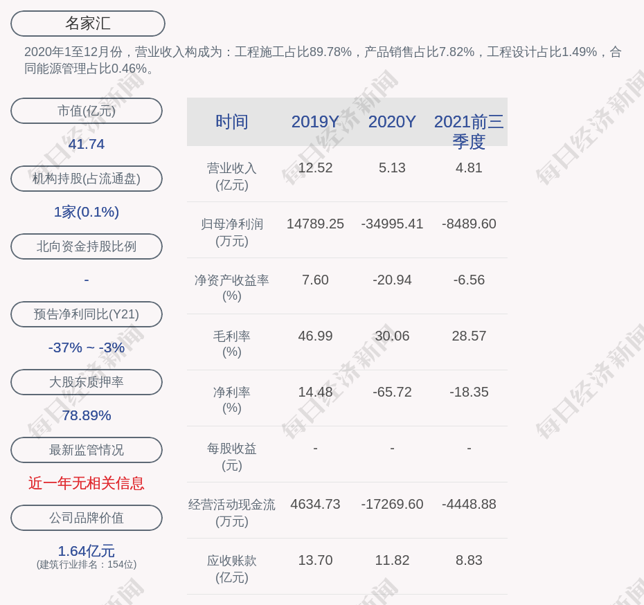This screenshot has width=644, height=605.
Task: Click the 建筑行业排名：154位 note
Action: pyautogui.click(x=87, y=565)
